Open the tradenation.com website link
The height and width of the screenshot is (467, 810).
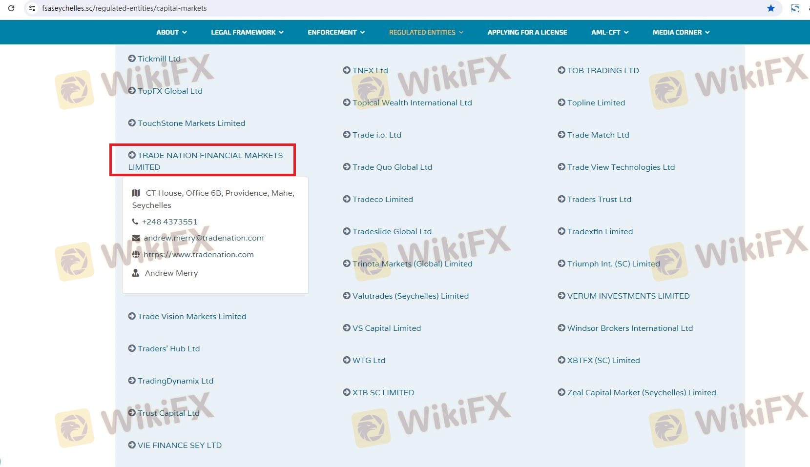tap(198, 254)
